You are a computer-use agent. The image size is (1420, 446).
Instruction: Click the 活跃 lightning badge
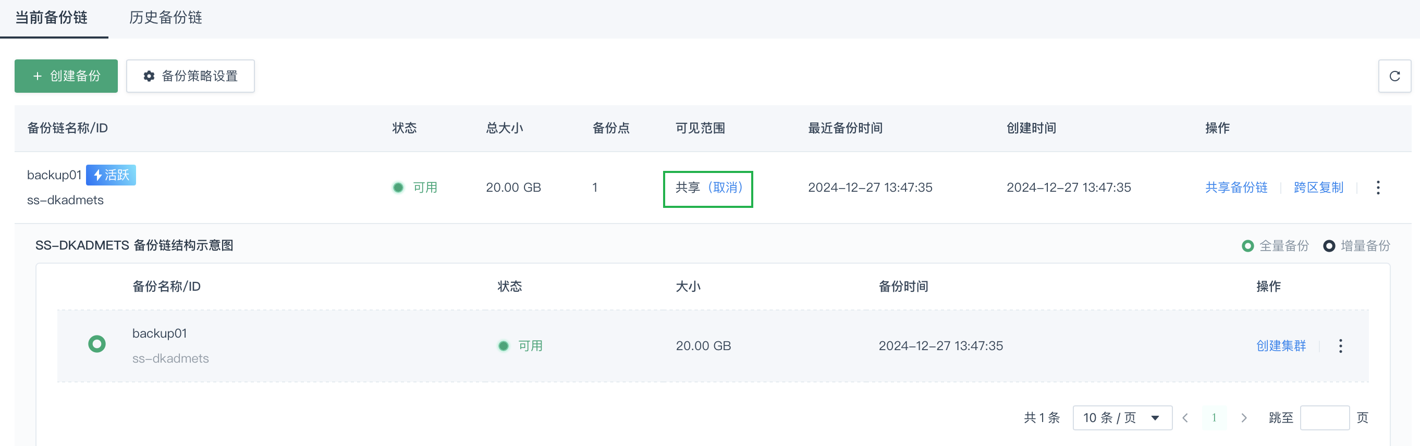coord(111,175)
